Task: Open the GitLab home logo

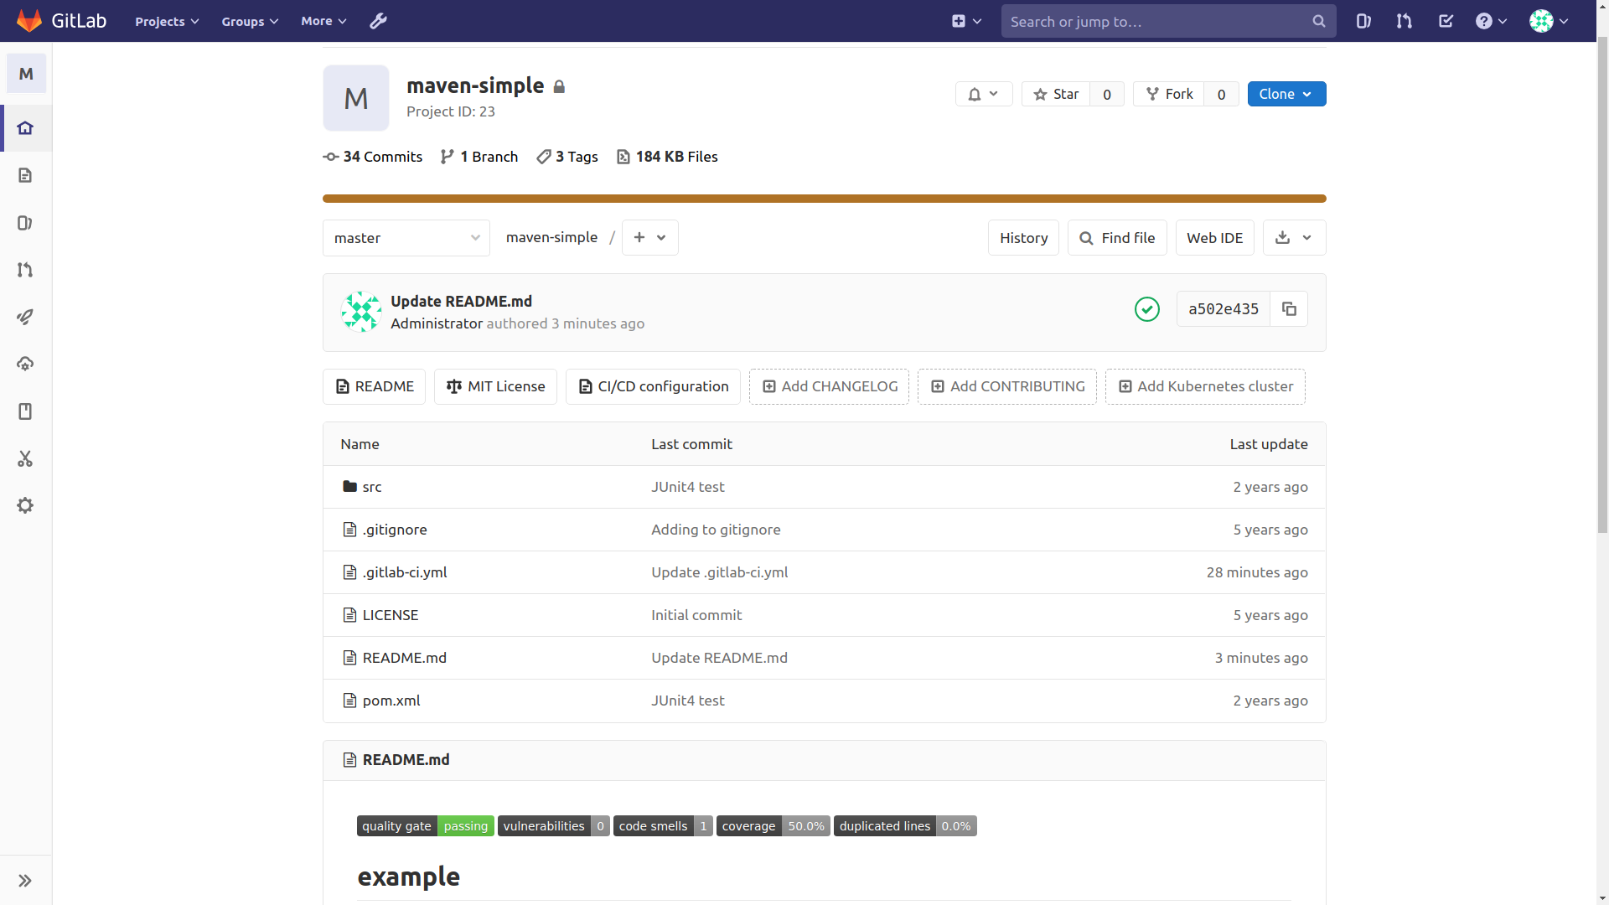Action: pyautogui.click(x=61, y=21)
